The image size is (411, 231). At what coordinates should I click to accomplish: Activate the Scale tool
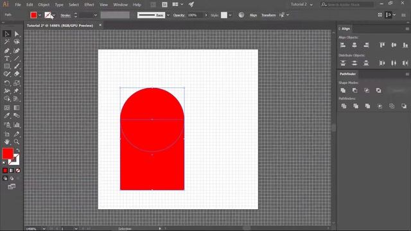17,83
